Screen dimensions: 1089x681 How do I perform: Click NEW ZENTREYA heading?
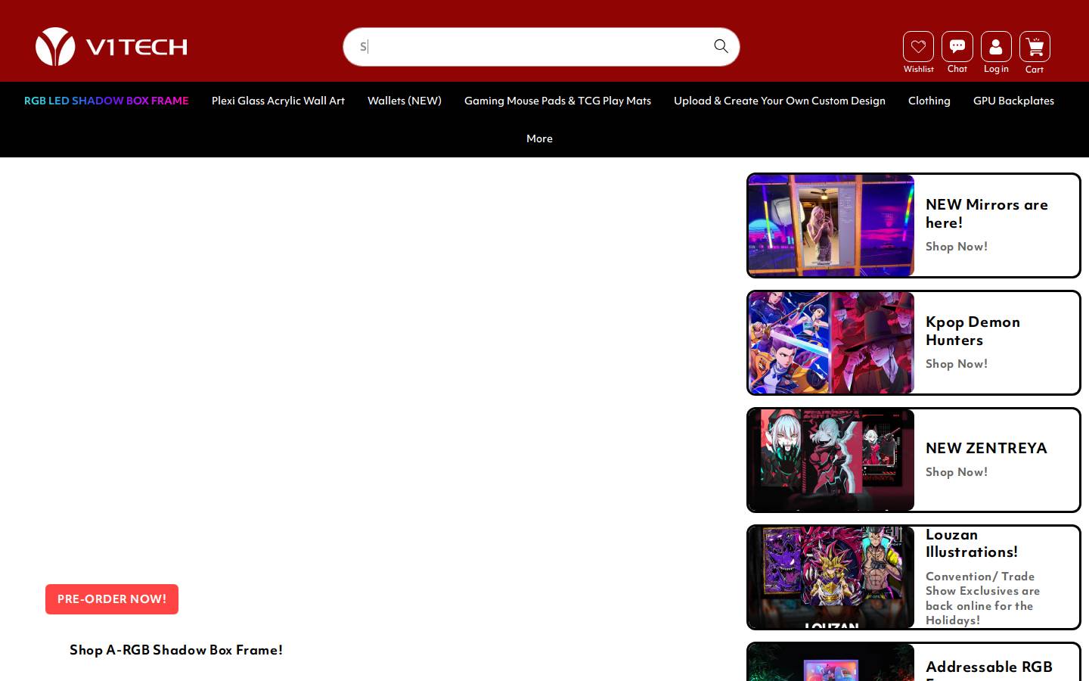click(x=986, y=448)
